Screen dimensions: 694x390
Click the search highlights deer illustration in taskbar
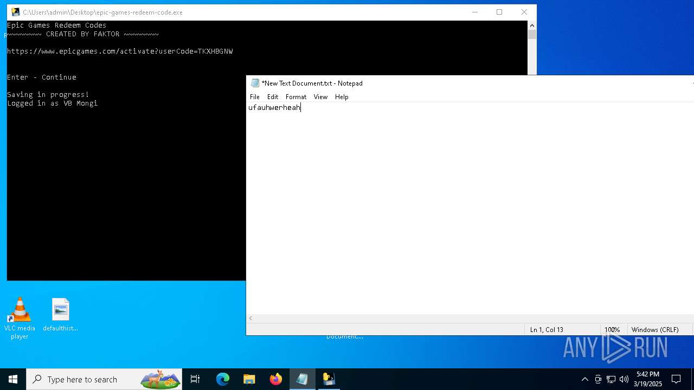click(160, 379)
